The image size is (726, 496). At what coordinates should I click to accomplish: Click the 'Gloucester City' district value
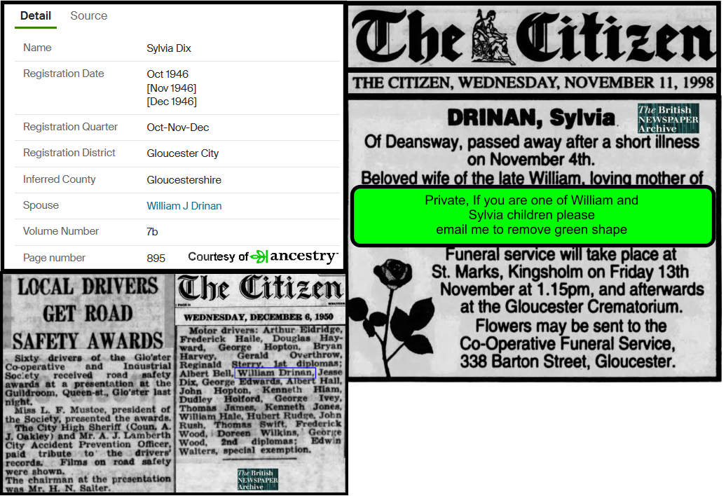183,153
